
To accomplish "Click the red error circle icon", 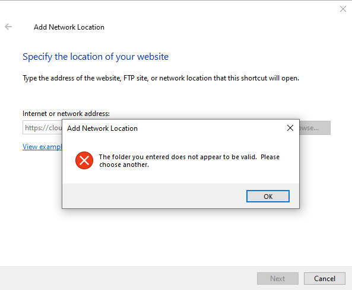I will (x=84, y=160).
